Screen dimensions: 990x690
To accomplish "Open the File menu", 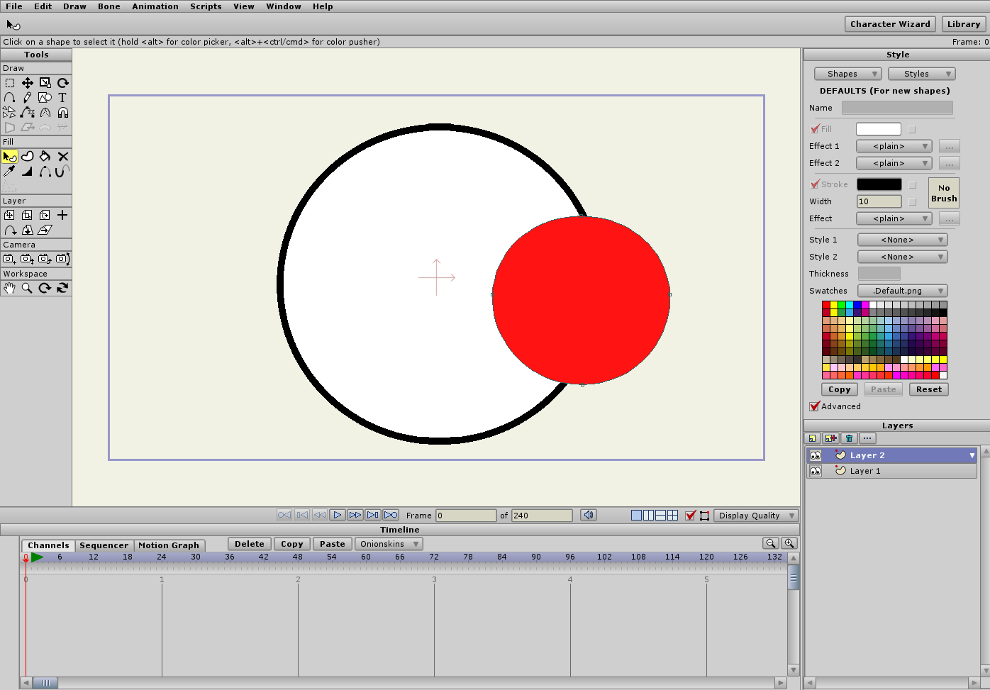I will (x=14, y=6).
